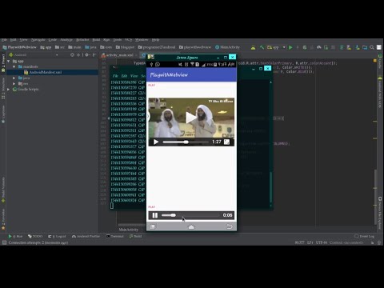Click PlaywithWebview in the navigation breadcrumb

pos(20,47)
